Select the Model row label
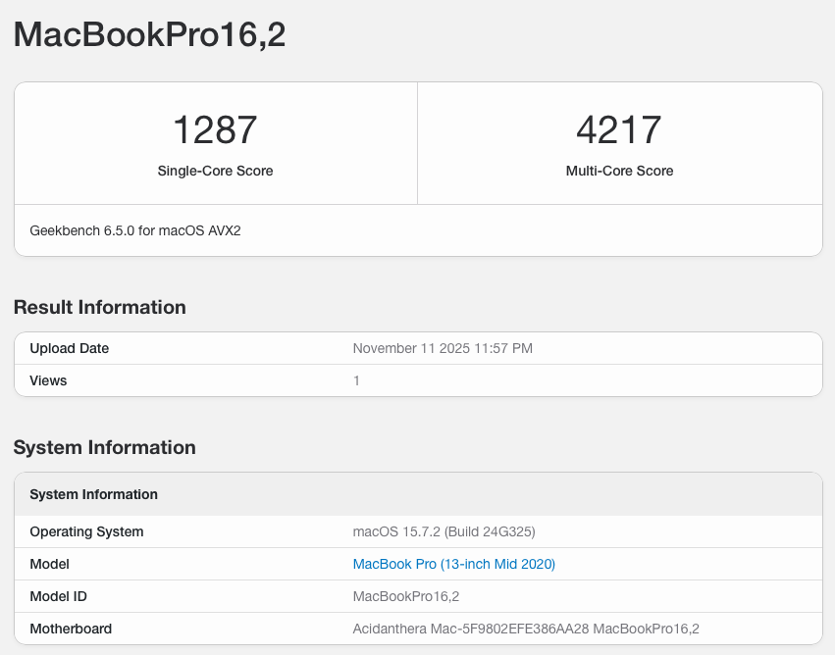 pyautogui.click(x=49, y=564)
